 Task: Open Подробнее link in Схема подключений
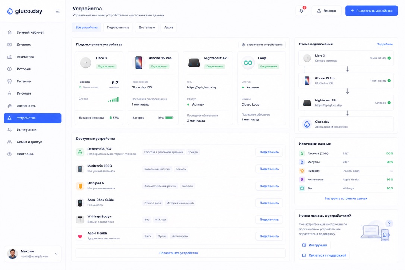tap(384, 44)
